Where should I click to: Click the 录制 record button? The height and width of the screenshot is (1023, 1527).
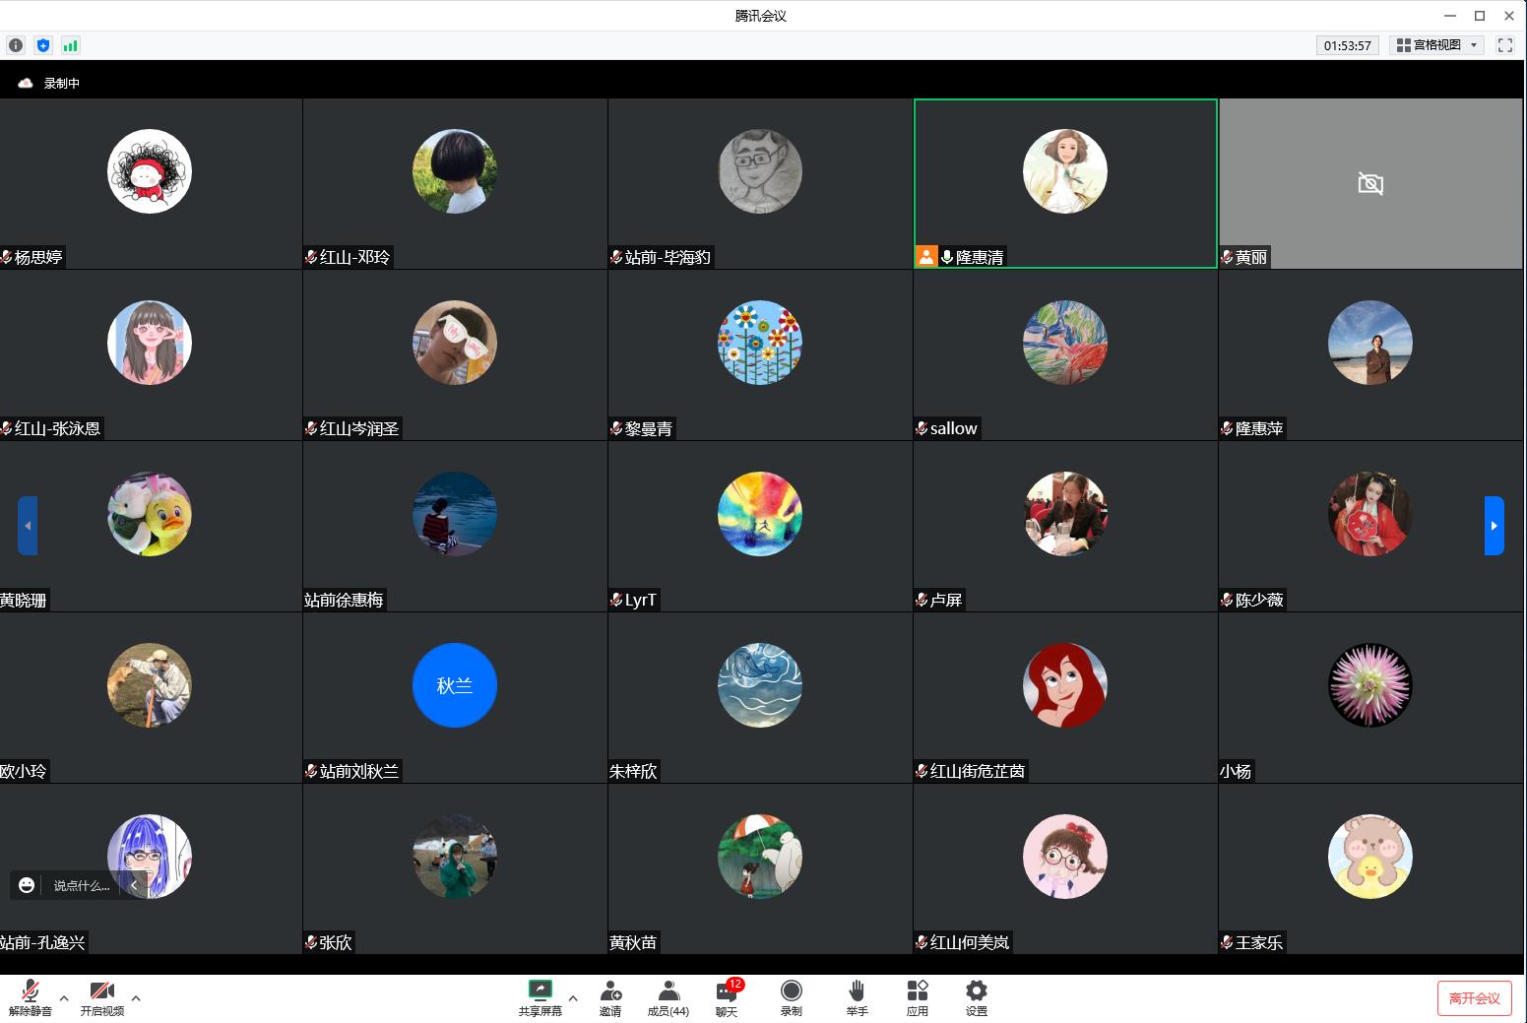[x=791, y=997]
